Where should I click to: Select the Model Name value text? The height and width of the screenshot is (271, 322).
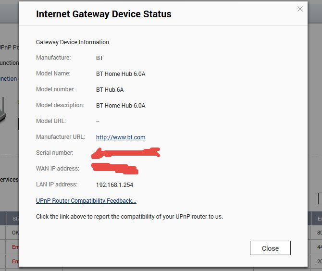pos(121,74)
